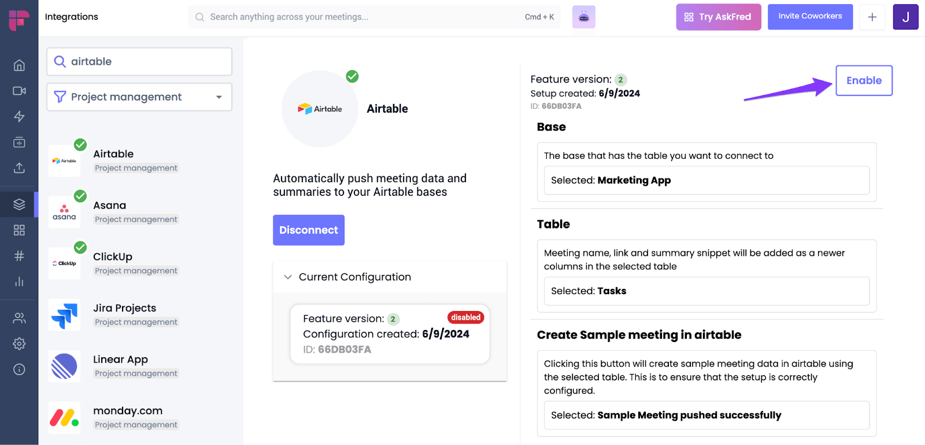Click Configuration created: 6/9/2024 text
This screenshot has width=925, height=445.
[386, 334]
